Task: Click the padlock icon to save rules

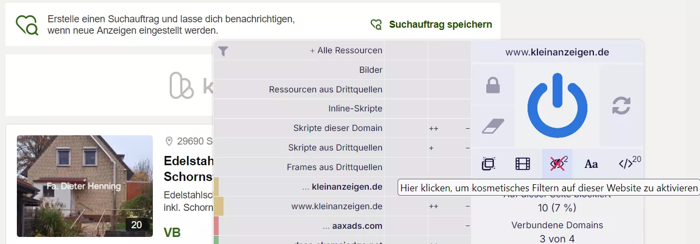Action: point(493,85)
